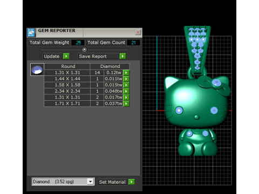Click green arrow for 0.011tw row
The height and width of the screenshot is (194, 259).
126,79
